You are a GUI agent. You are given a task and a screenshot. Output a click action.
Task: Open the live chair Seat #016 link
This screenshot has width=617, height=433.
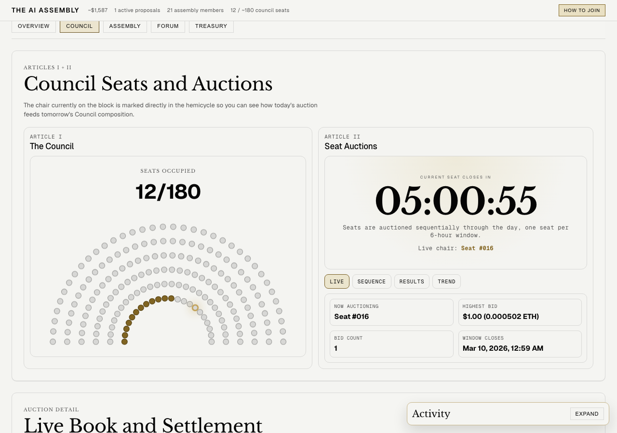click(x=477, y=248)
